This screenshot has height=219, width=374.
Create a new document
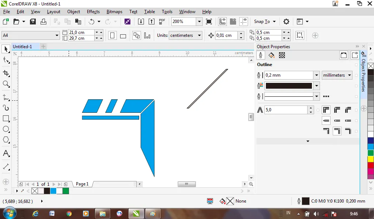click(6, 22)
